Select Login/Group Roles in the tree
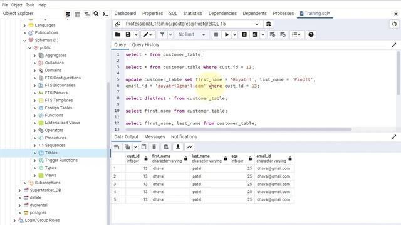 [42, 221]
